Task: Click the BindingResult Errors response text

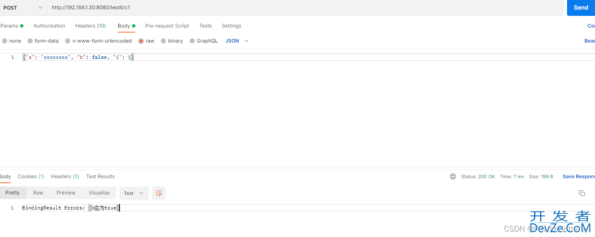Action: [x=71, y=208]
